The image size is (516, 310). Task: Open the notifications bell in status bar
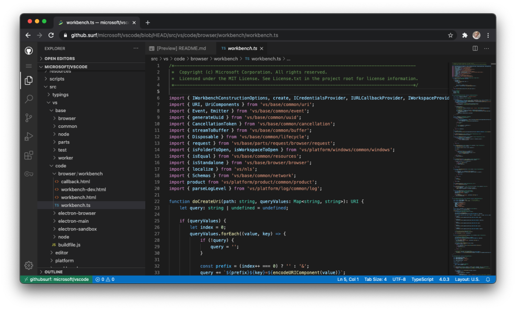tap(488, 279)
